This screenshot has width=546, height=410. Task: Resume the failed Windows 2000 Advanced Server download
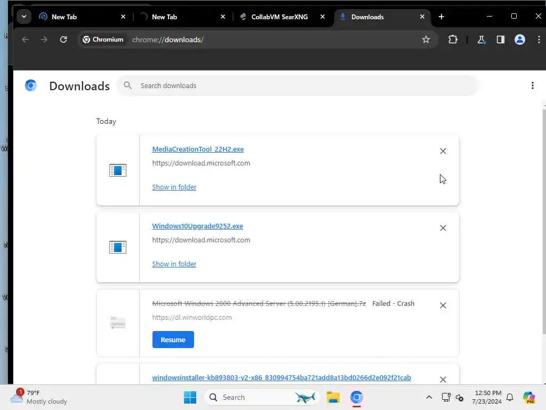[x=173, y=340]
